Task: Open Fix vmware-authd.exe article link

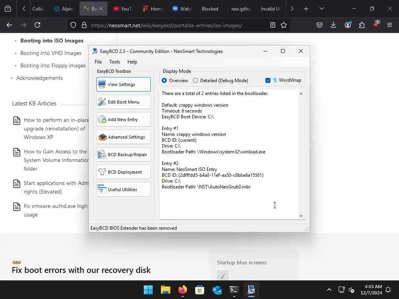Action: click(56, 210)
